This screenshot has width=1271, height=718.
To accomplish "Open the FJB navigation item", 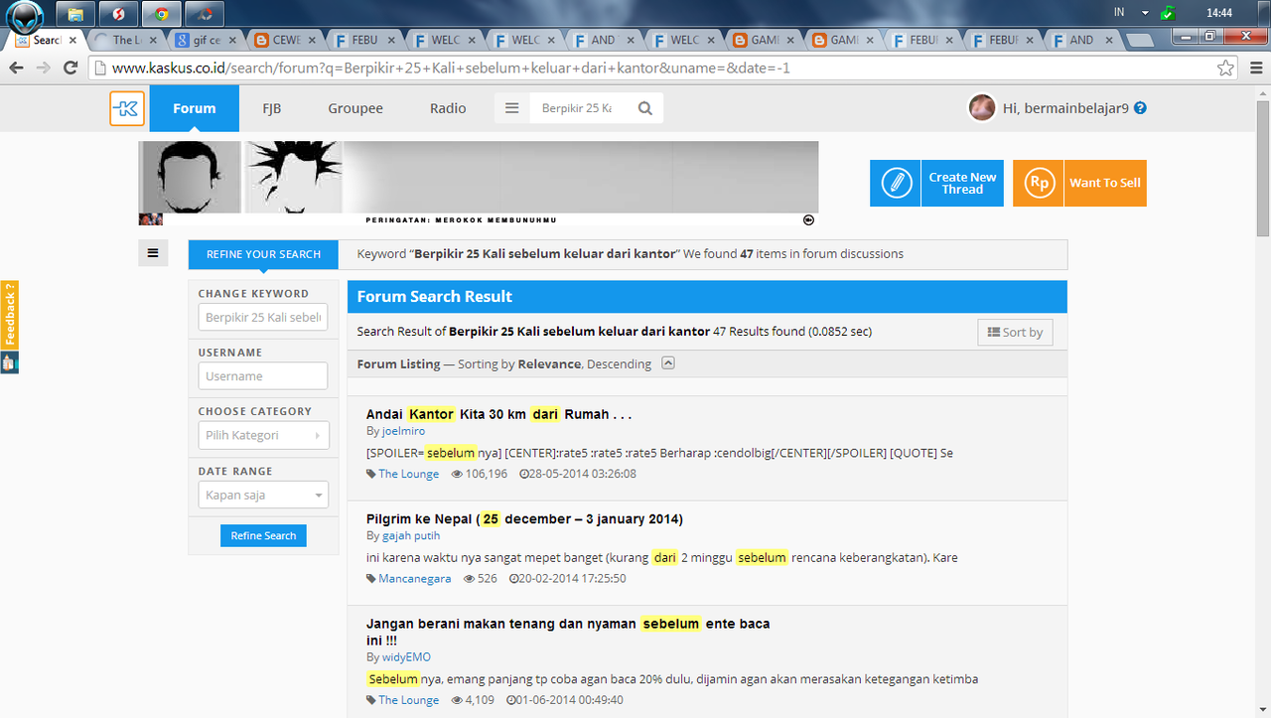I will pyautogui.click(x=272, y=108).
